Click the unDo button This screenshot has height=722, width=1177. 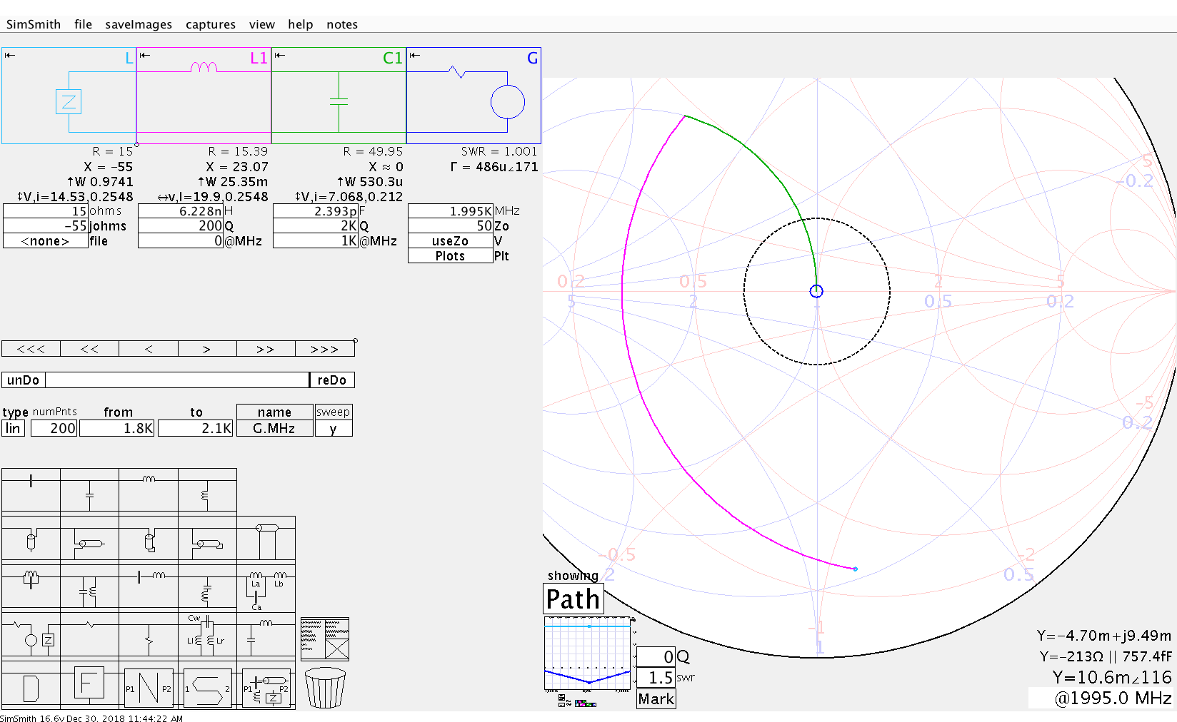(24, 380)
